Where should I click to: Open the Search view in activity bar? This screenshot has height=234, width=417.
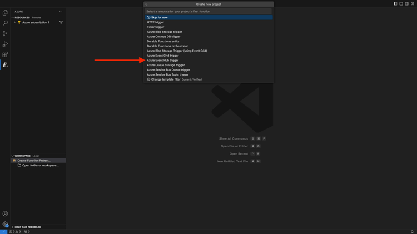coord(5,23)
